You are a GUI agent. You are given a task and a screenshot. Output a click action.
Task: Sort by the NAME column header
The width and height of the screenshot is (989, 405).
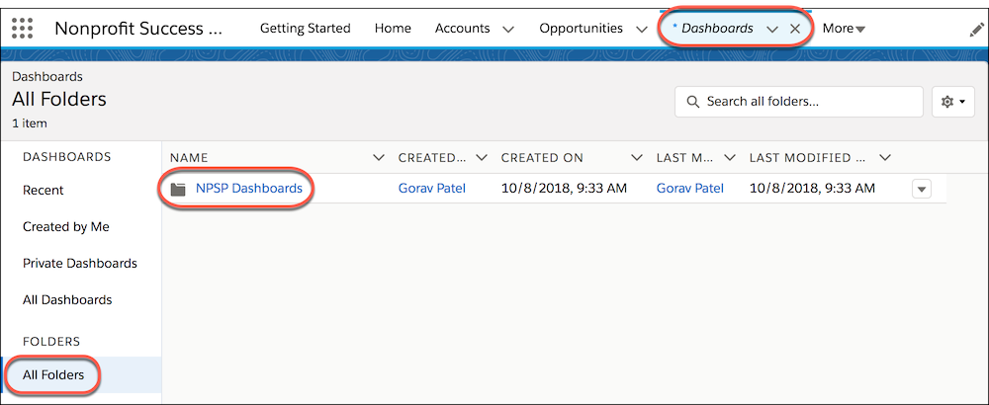[x=189, y=157]
